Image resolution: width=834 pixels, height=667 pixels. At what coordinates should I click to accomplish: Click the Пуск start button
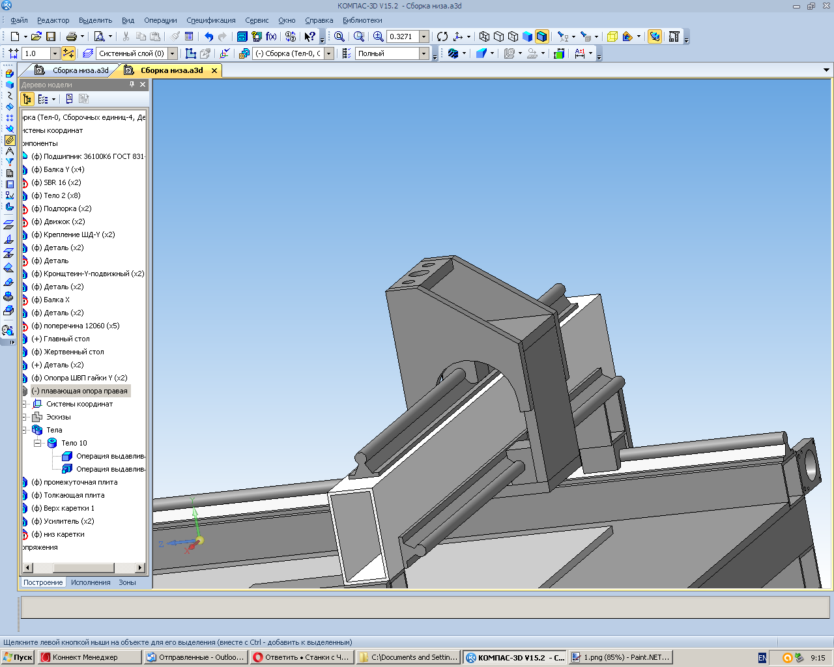[18, 657]
